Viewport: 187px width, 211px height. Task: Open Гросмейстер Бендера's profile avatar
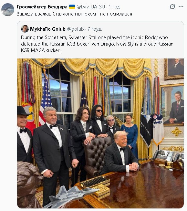pos(8,10)
